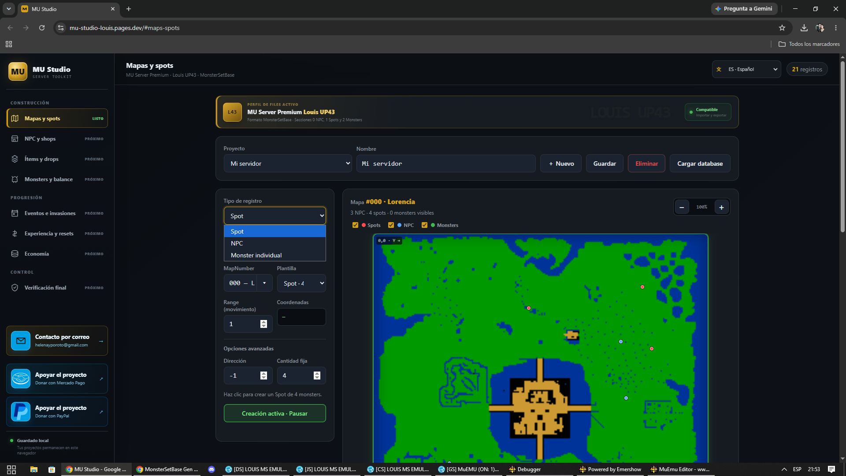Open a new browser tab

point(129,9)
